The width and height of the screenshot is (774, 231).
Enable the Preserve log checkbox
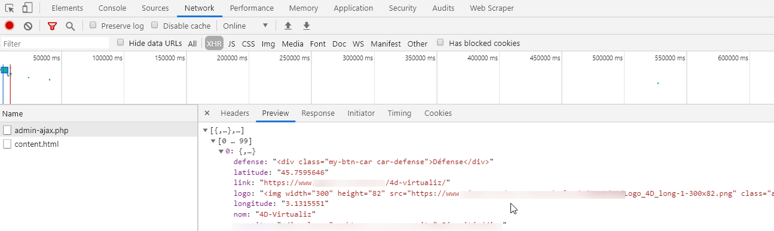point(93,25)
